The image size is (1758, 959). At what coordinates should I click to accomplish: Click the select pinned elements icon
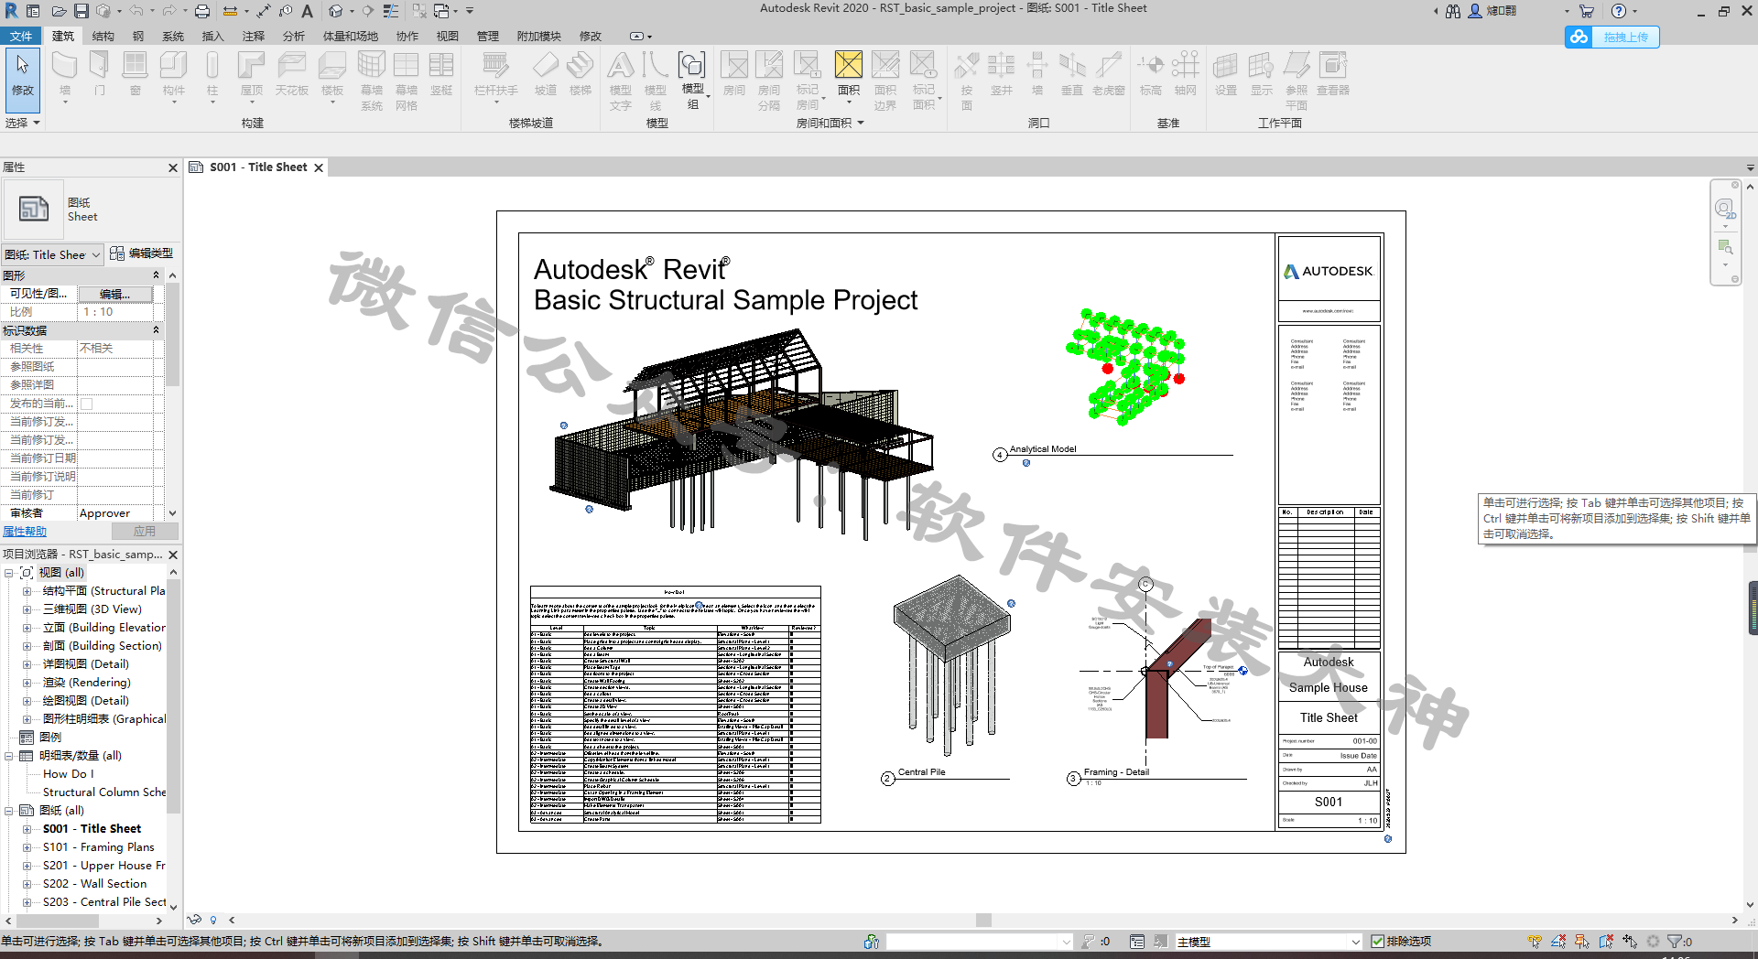(x=1582, y=942)
